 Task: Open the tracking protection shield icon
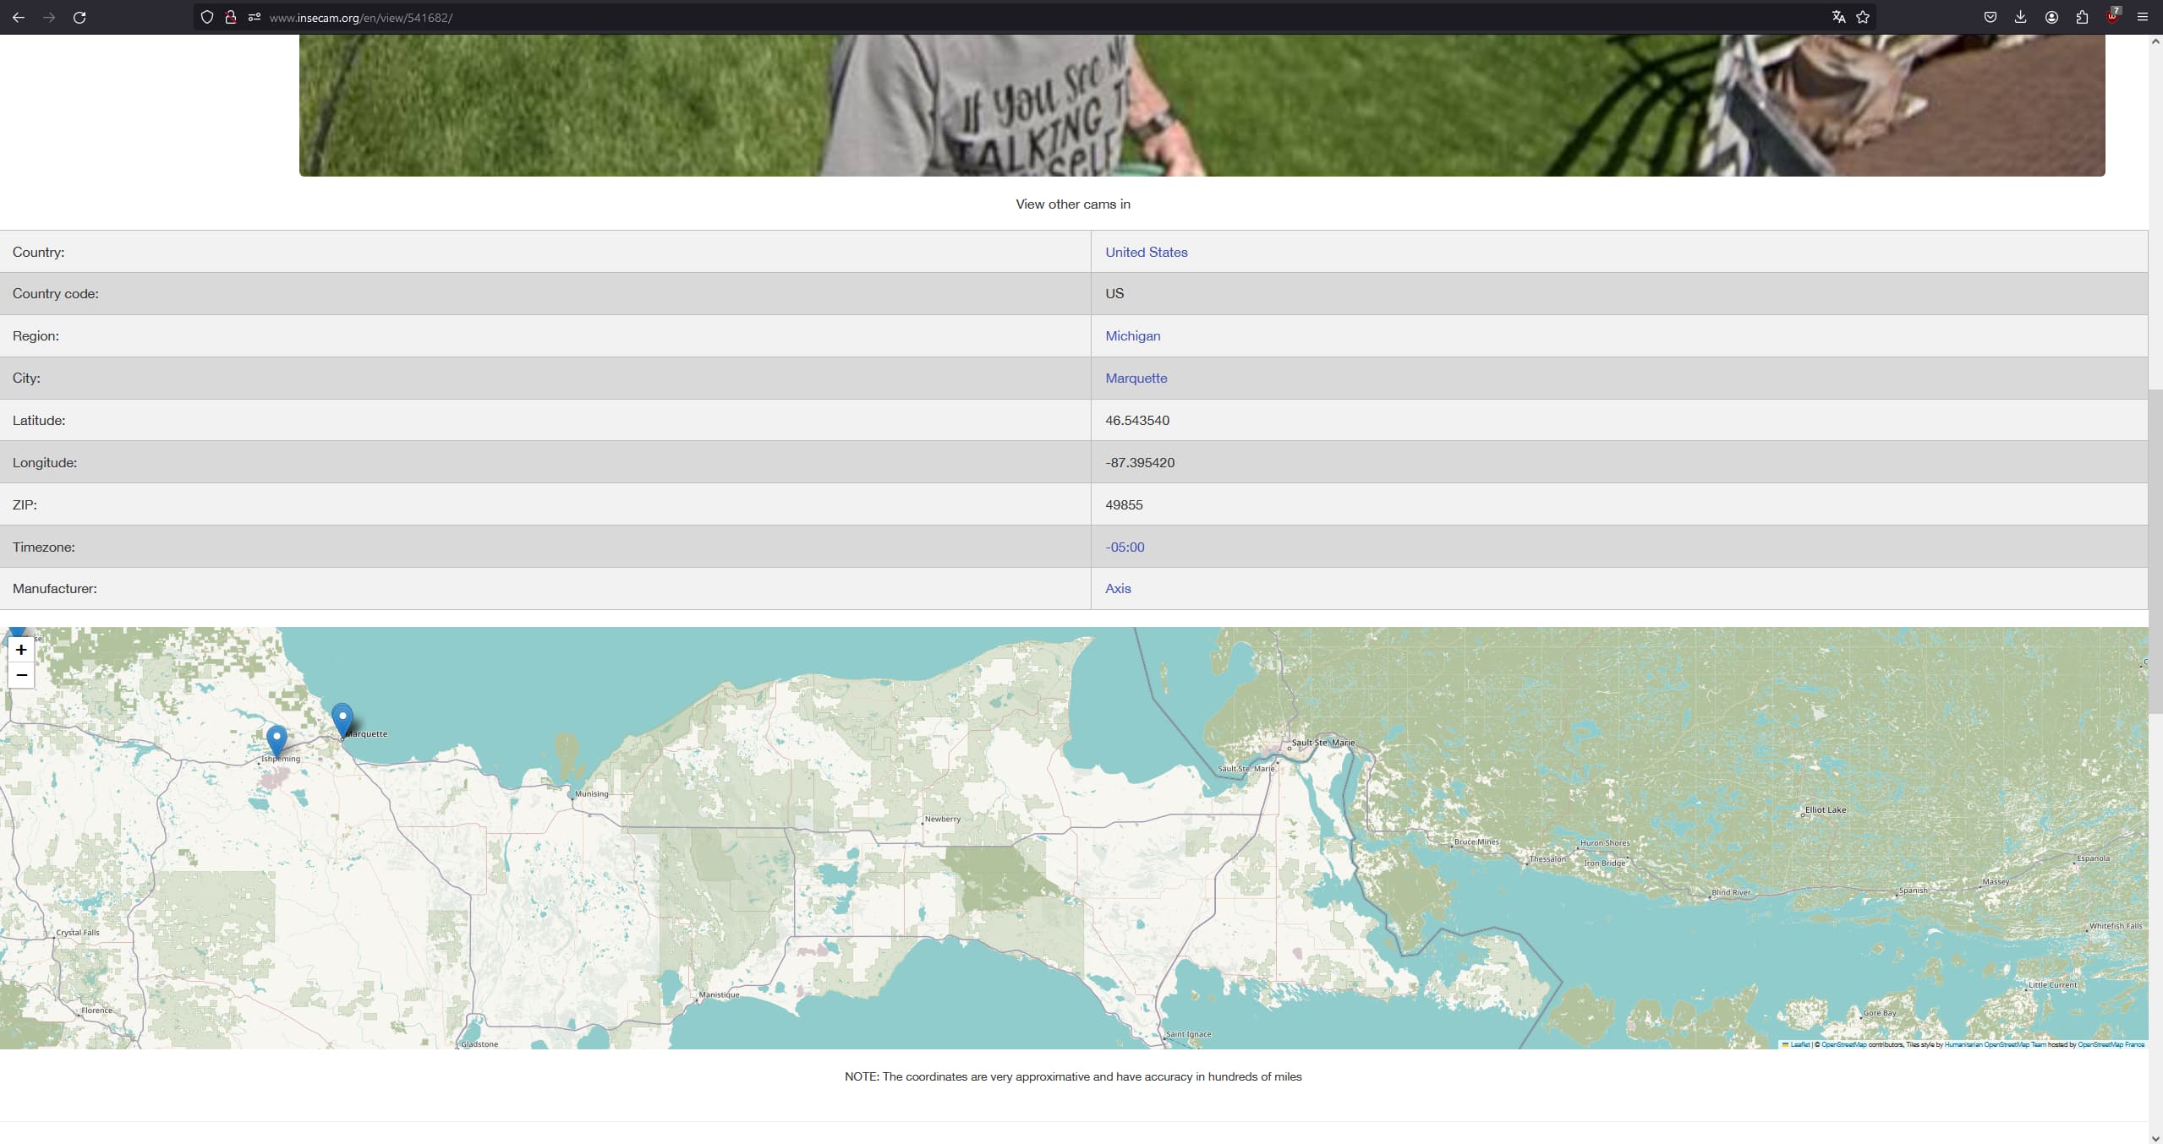click(x=206, y=17)
